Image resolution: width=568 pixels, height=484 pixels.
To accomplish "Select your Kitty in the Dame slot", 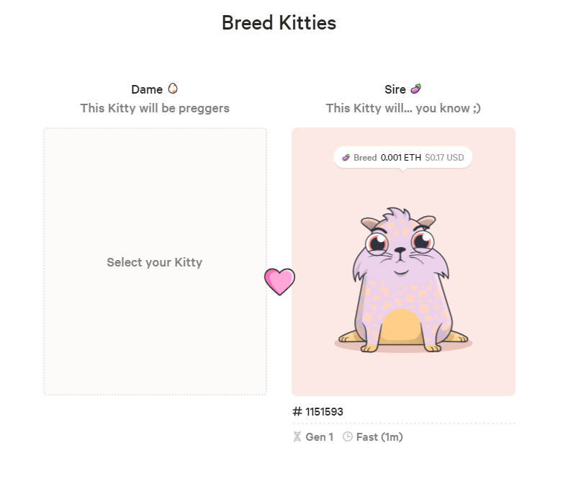I will (155, 261).
